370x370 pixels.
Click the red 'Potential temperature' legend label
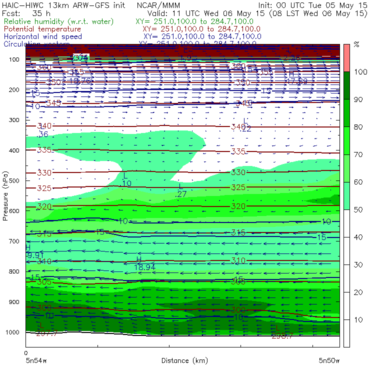coord(42,29)
